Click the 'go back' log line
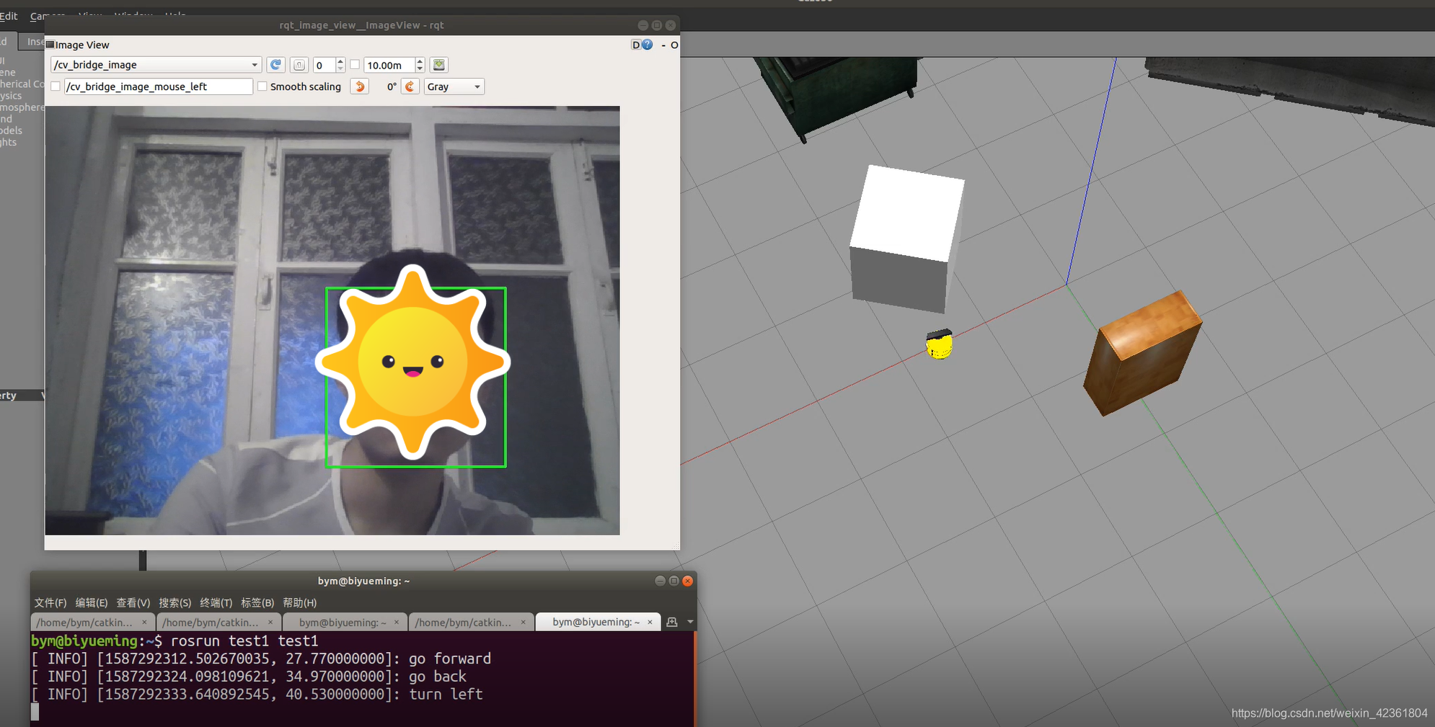The height and width of the screenshot is (727, 1435). 249,677
